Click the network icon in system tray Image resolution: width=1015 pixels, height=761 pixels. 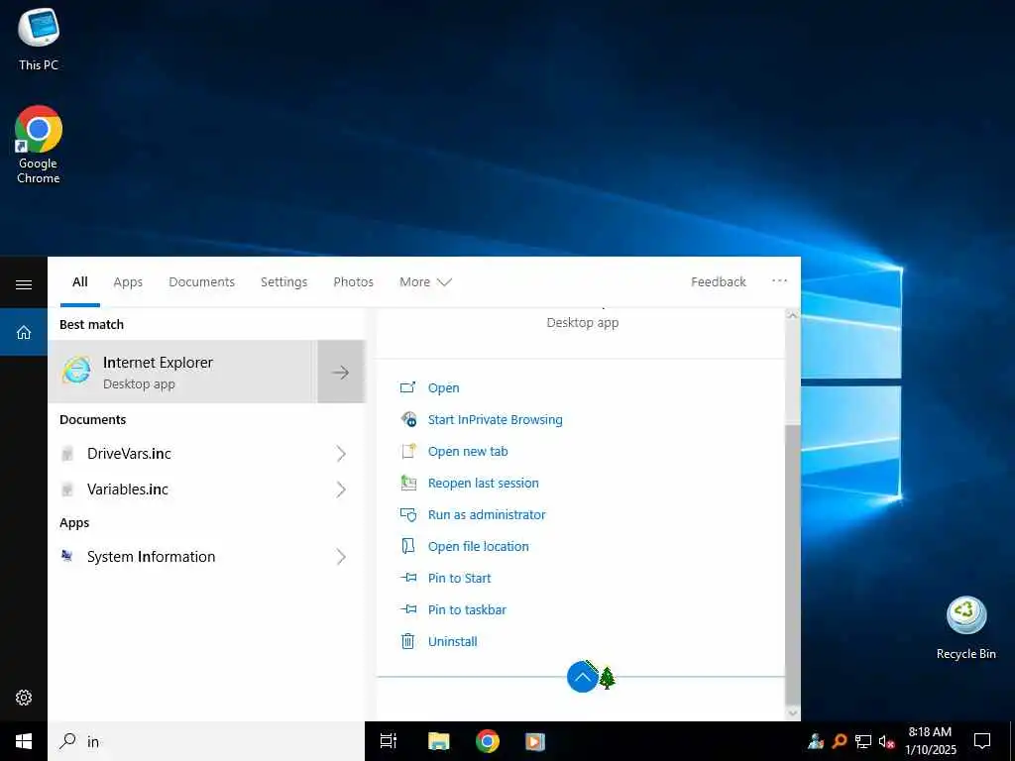pos(863,741)
